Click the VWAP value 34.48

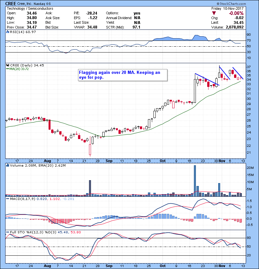tap(92, 27)
